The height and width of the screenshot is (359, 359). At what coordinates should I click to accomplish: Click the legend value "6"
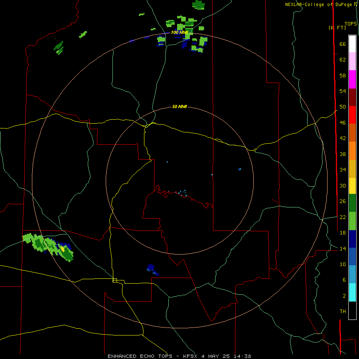tap(344, 280)
